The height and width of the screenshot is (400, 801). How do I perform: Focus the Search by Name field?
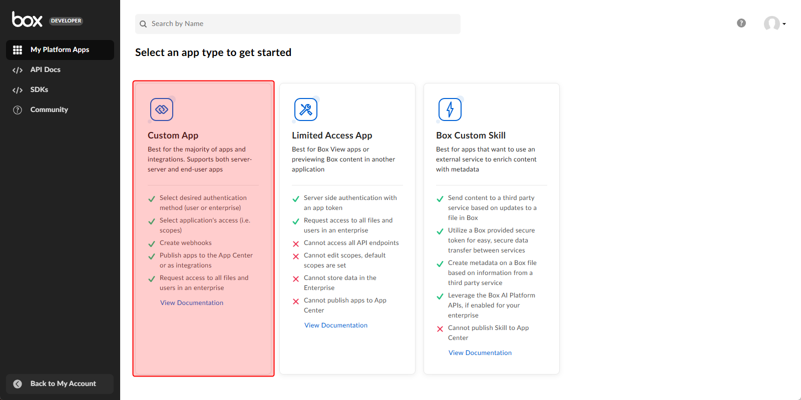(x=298, y=24)
